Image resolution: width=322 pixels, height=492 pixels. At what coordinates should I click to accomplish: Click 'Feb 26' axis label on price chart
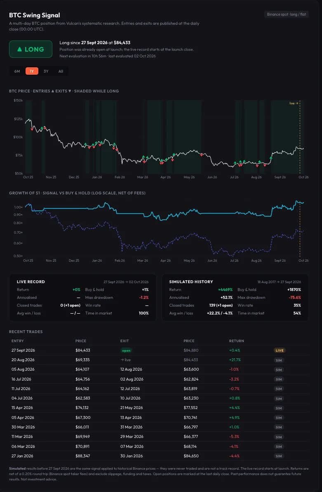tap(120, 177)
